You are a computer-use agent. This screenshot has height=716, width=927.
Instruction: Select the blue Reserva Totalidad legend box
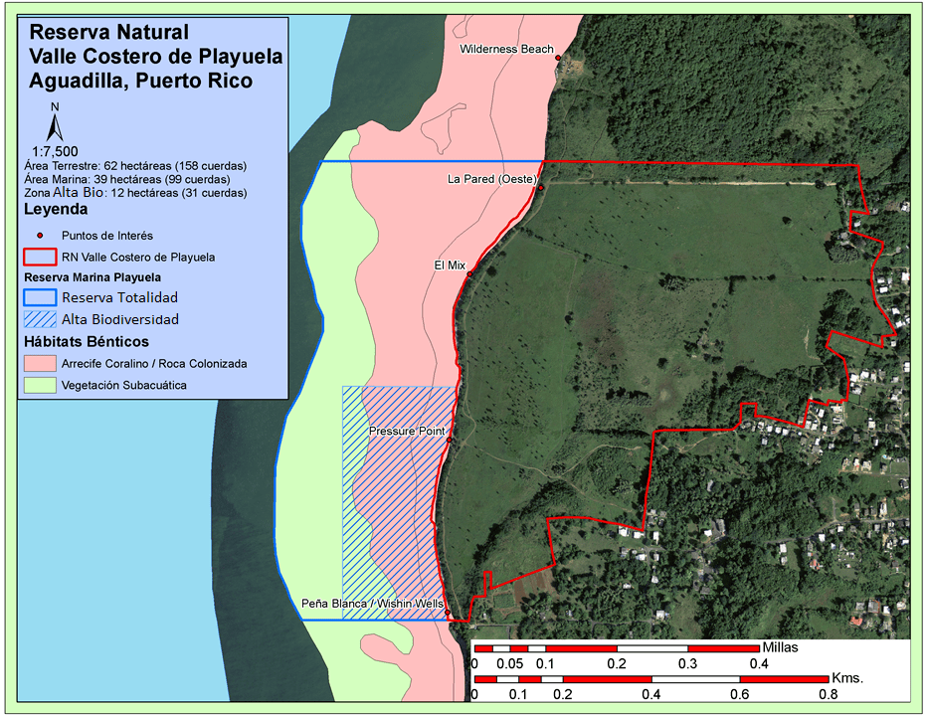coord(40,297)
